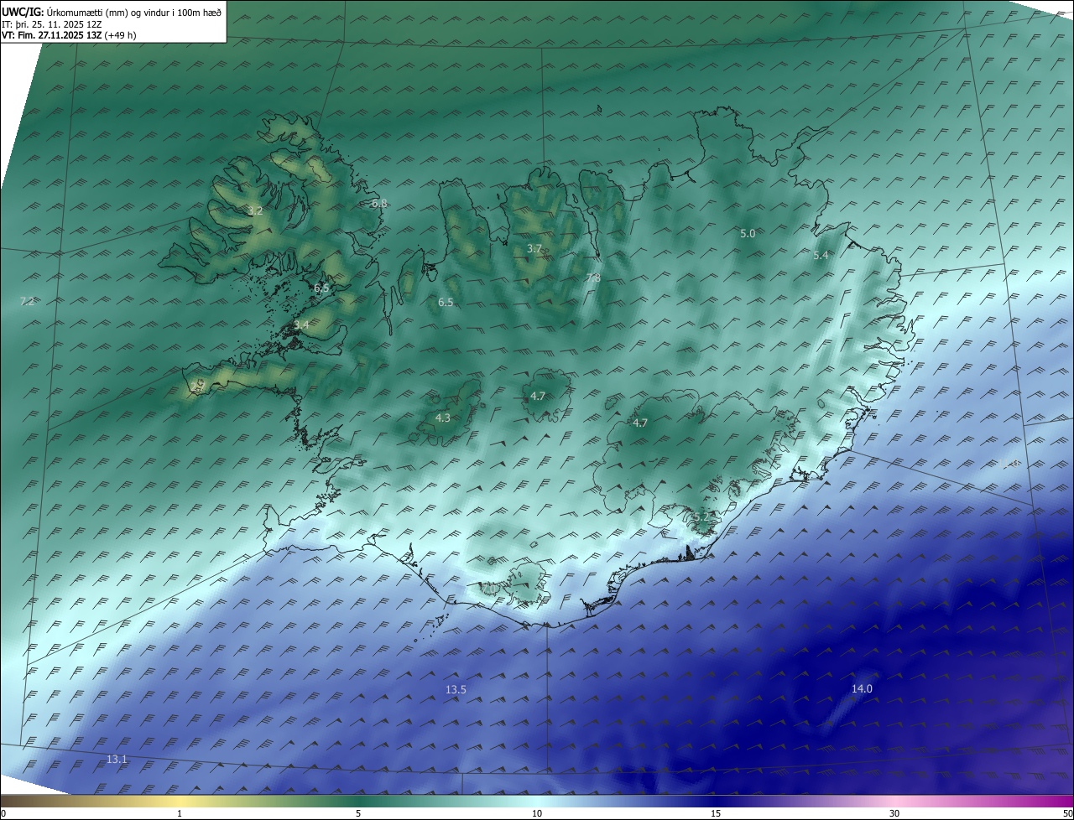Click the '10' tick on the color scale
Screen dimensions: 1074x820
(x=537, y=813)
